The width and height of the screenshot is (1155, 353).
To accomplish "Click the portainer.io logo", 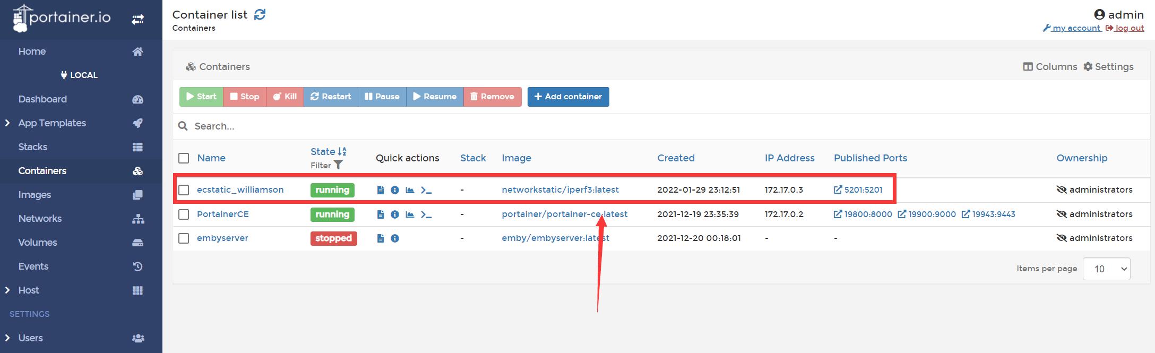I will (x=62, y=18).
